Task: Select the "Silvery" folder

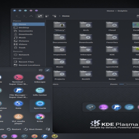Action: [60, 26]
